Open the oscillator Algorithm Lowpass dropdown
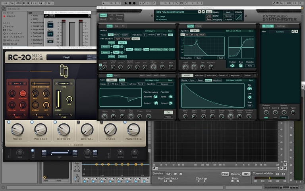Screen dimensions: 305x191 point(164,84)
